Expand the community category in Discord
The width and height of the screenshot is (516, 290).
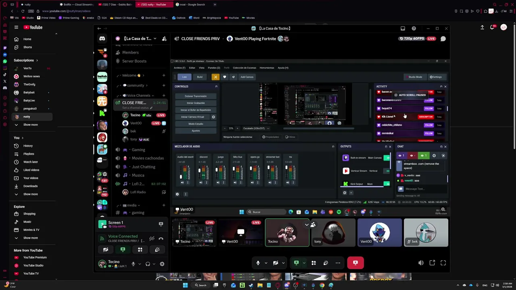[x=135, y=85]
